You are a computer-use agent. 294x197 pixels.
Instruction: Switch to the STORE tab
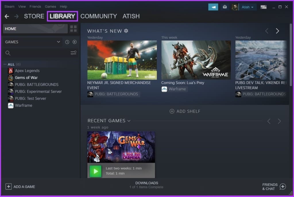34,16
